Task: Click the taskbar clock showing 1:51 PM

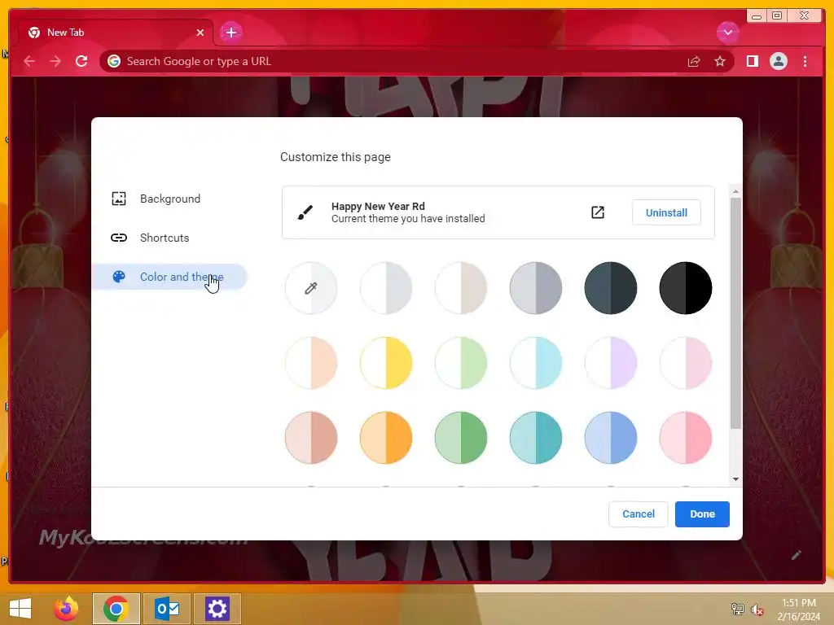Action: 798,610
